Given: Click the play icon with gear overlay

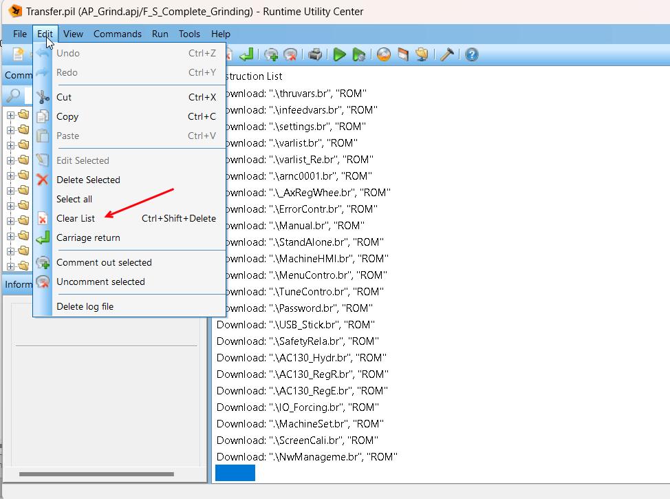Looking at the screenshot, I should coord(359,54).
